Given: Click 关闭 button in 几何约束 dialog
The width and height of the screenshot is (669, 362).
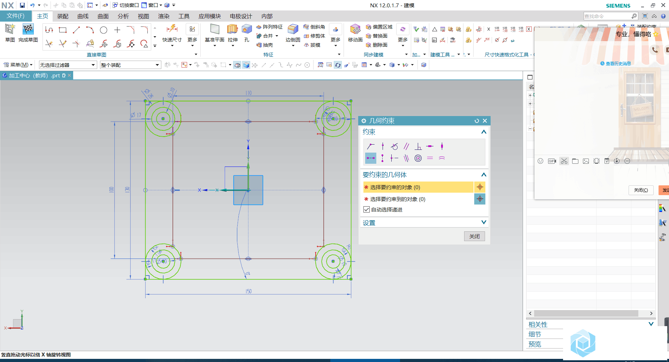Looking at the screenshot, I should [x=474, y=236].
